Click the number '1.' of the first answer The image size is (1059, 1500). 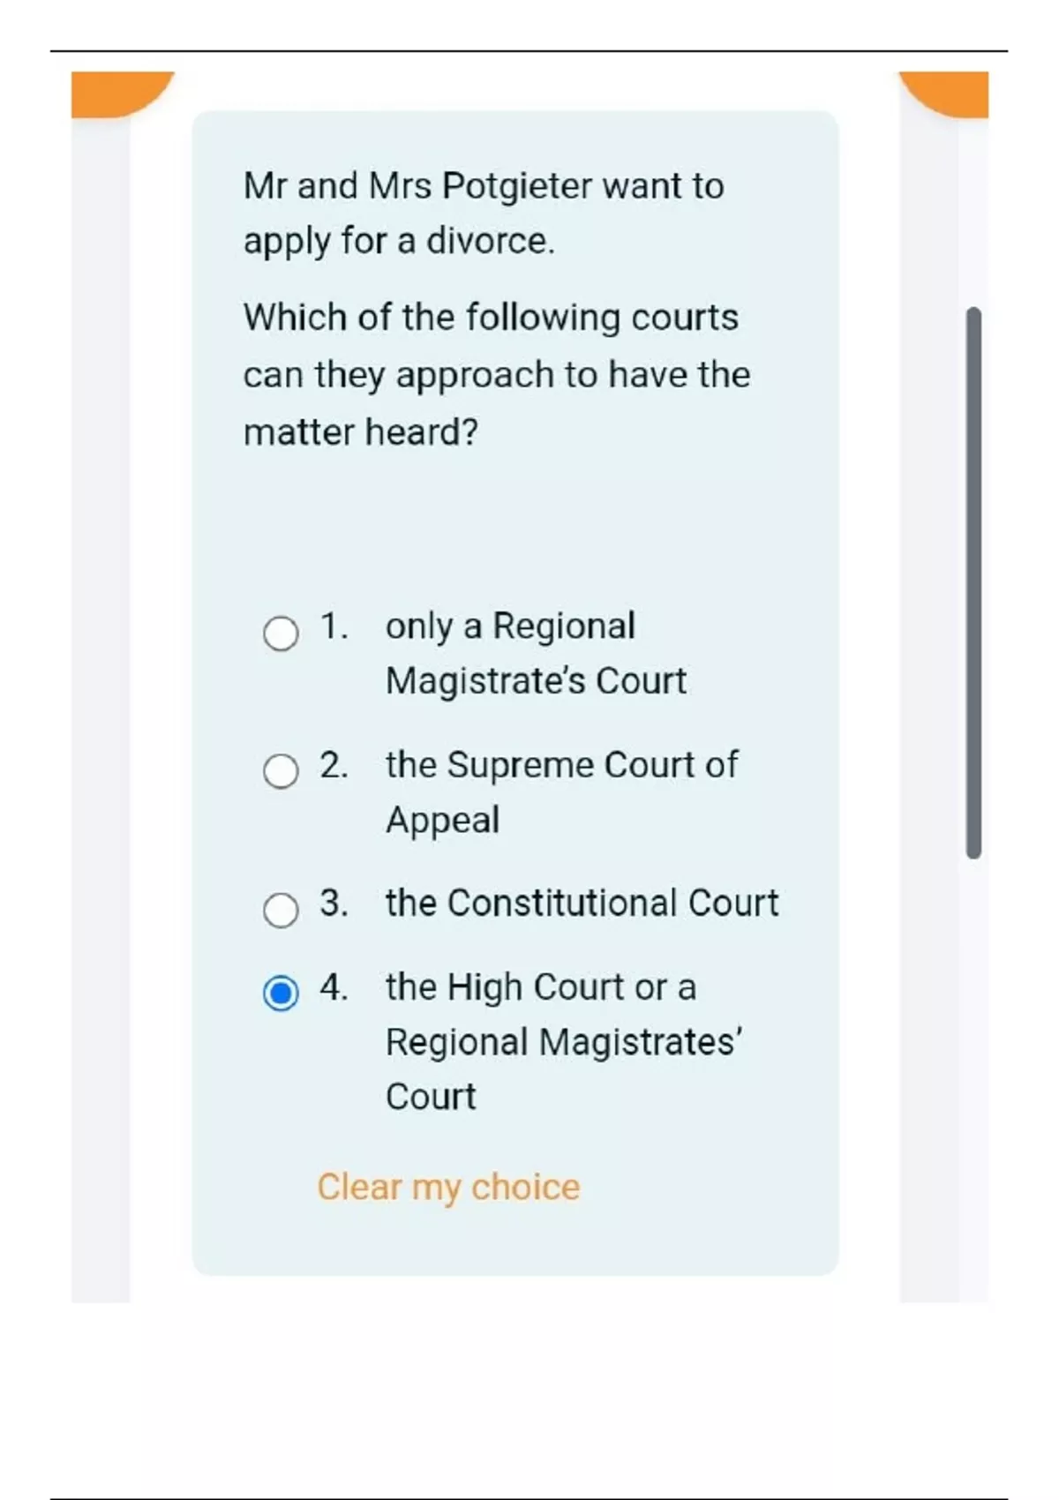point(334,626)
